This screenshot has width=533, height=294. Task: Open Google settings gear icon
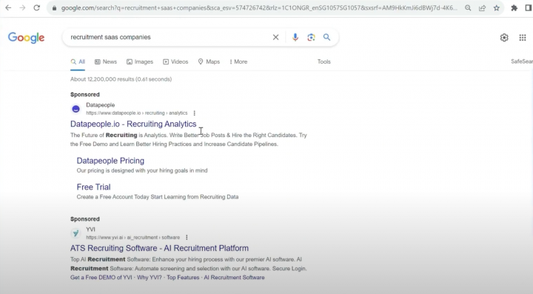pos(504,37)
